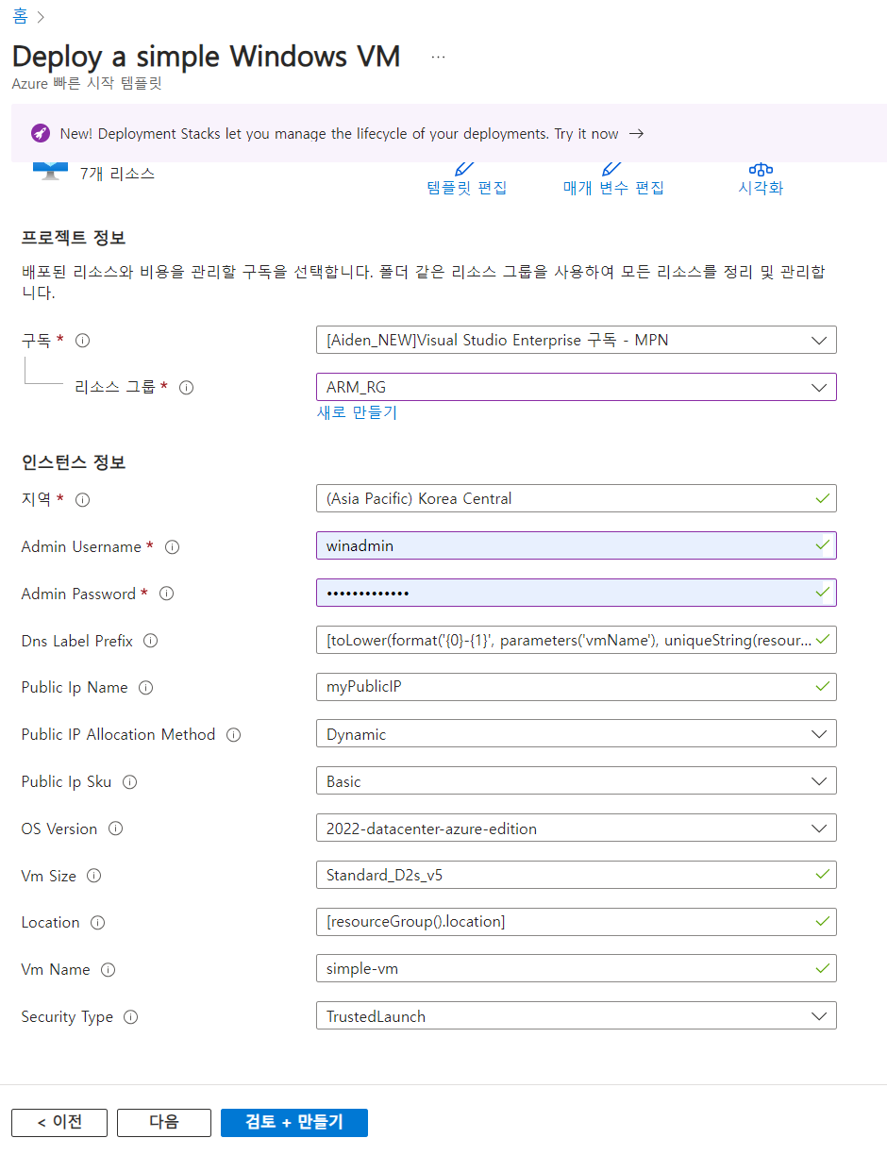Click the info icon beside Dns Label Prefix
Image resolution: width=887 pixels, height=1155 pixels.
[x=150, y=641]
